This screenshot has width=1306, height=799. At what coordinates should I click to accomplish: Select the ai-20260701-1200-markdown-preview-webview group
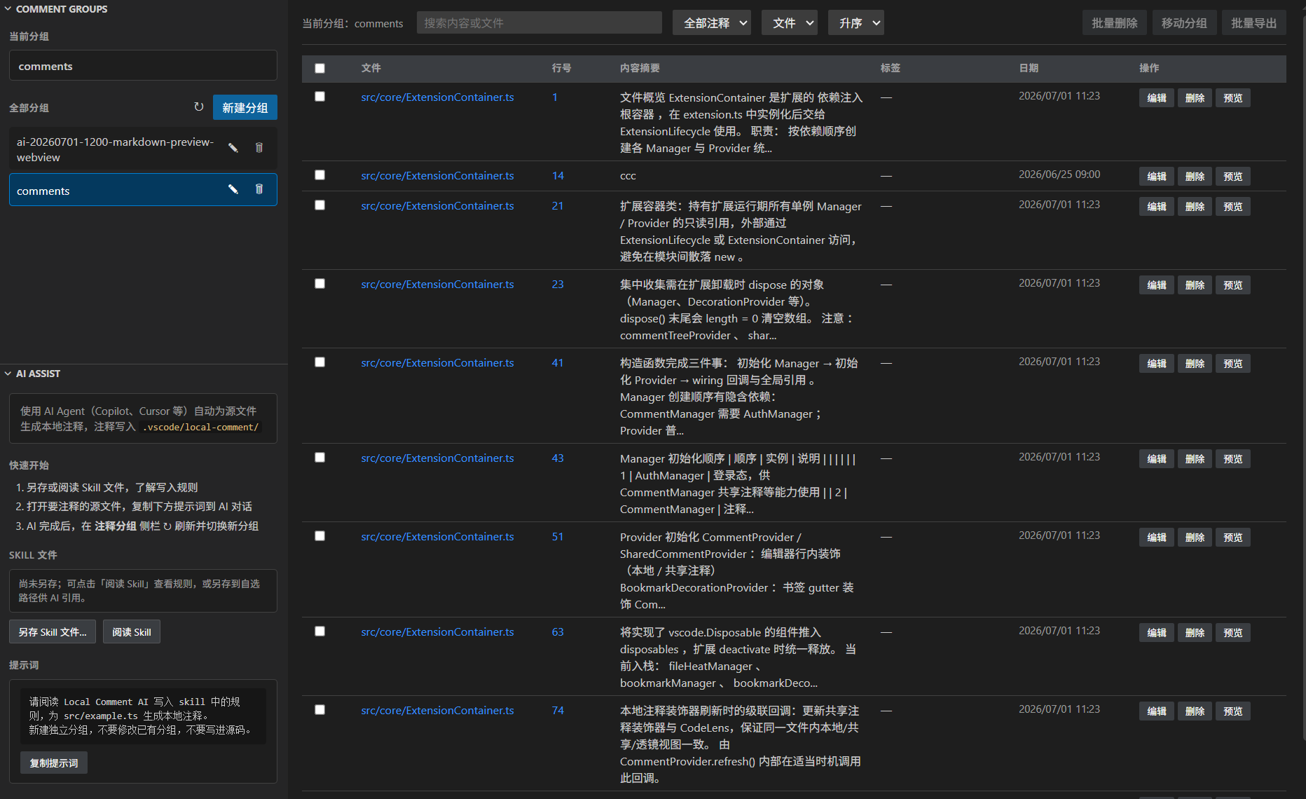(143, 149)
